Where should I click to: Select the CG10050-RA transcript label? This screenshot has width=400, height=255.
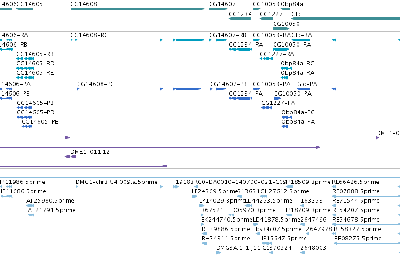pyautogui.click(x=292, y=44)
